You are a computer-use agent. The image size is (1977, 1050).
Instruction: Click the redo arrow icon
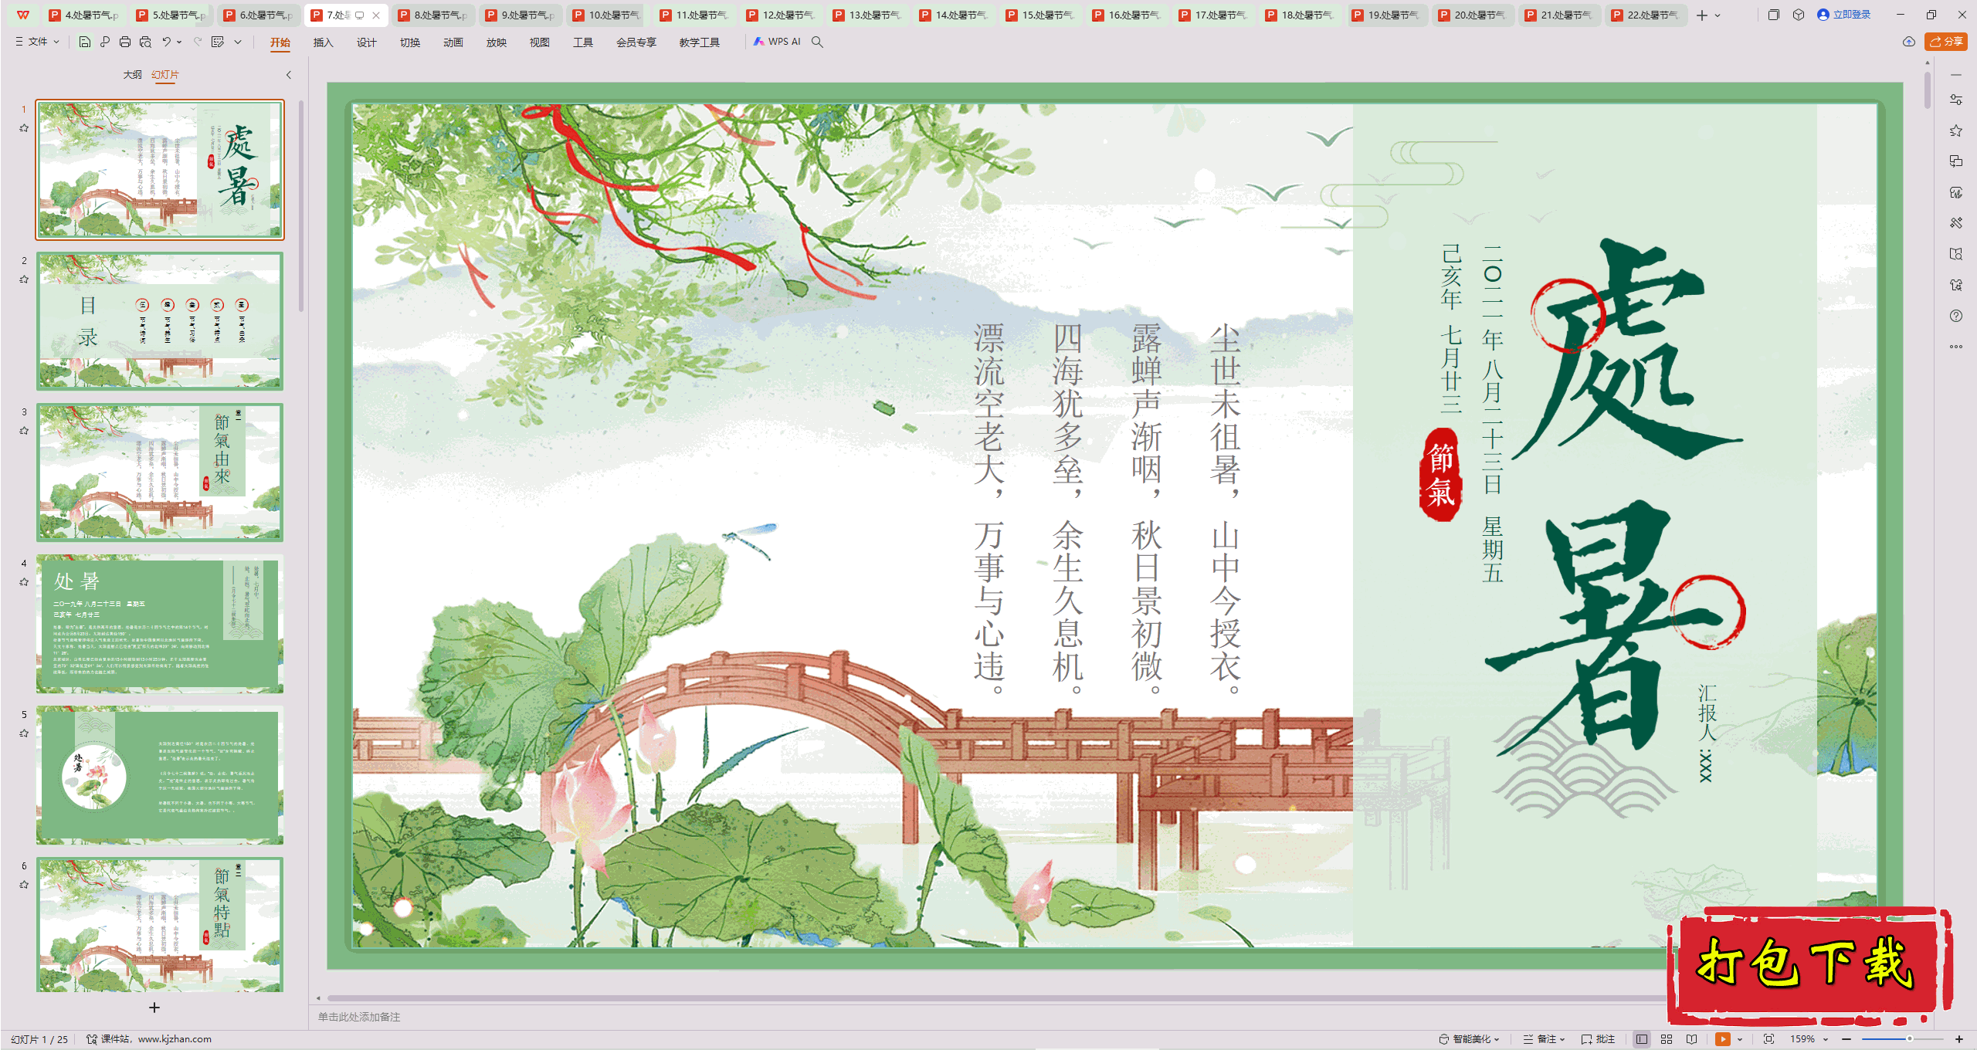pyautogui.click(x=198, y=42)
